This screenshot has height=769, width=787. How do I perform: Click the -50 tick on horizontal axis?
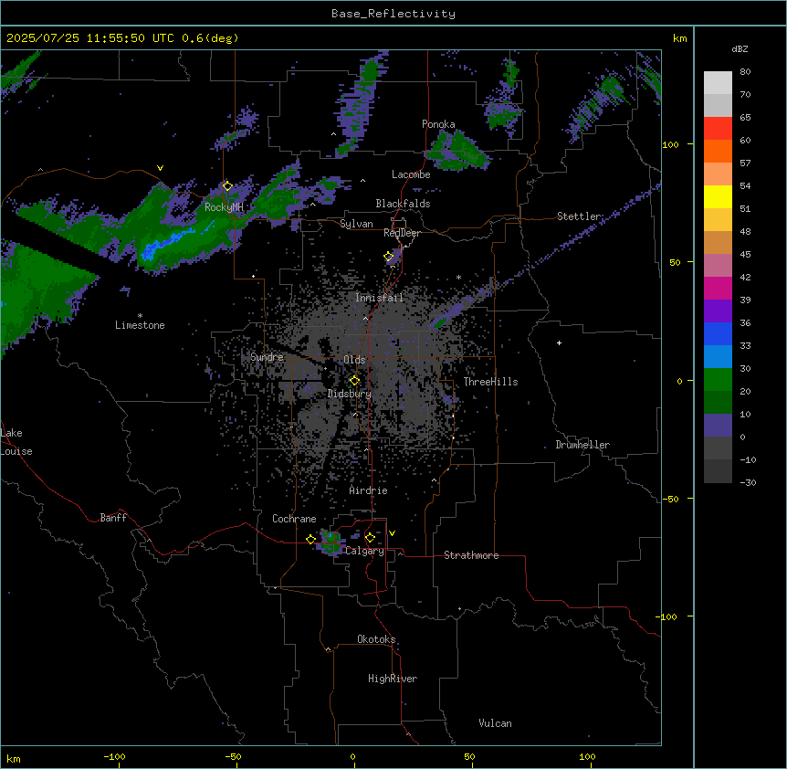pos(233,756)
